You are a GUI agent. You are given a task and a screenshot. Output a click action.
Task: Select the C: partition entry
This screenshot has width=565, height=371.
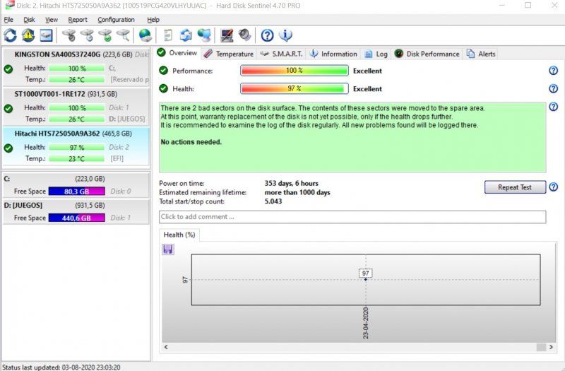point(76,185)
